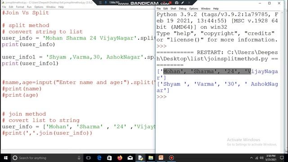Minimize the Python Shell window
This screenshot has height=162, width=288.
coord(260,3)
